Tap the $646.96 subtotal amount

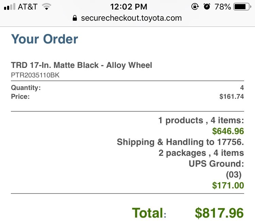point(228,131)
